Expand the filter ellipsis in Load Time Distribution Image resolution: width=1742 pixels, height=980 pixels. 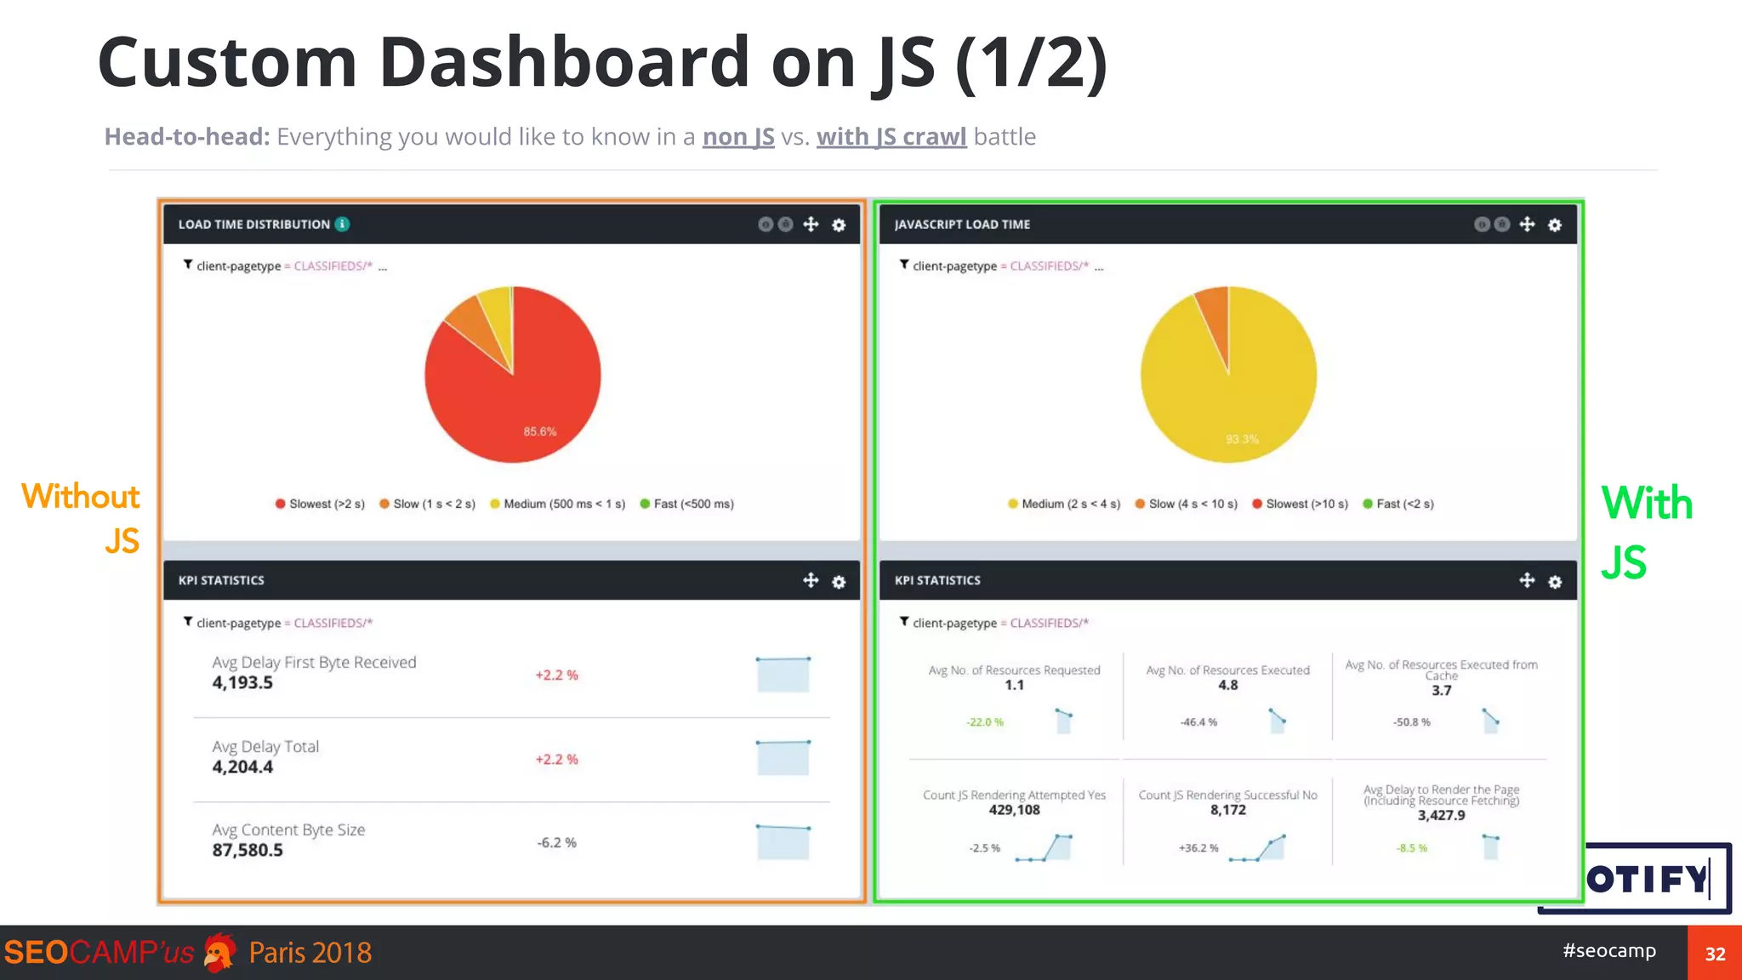click(383, 267)
